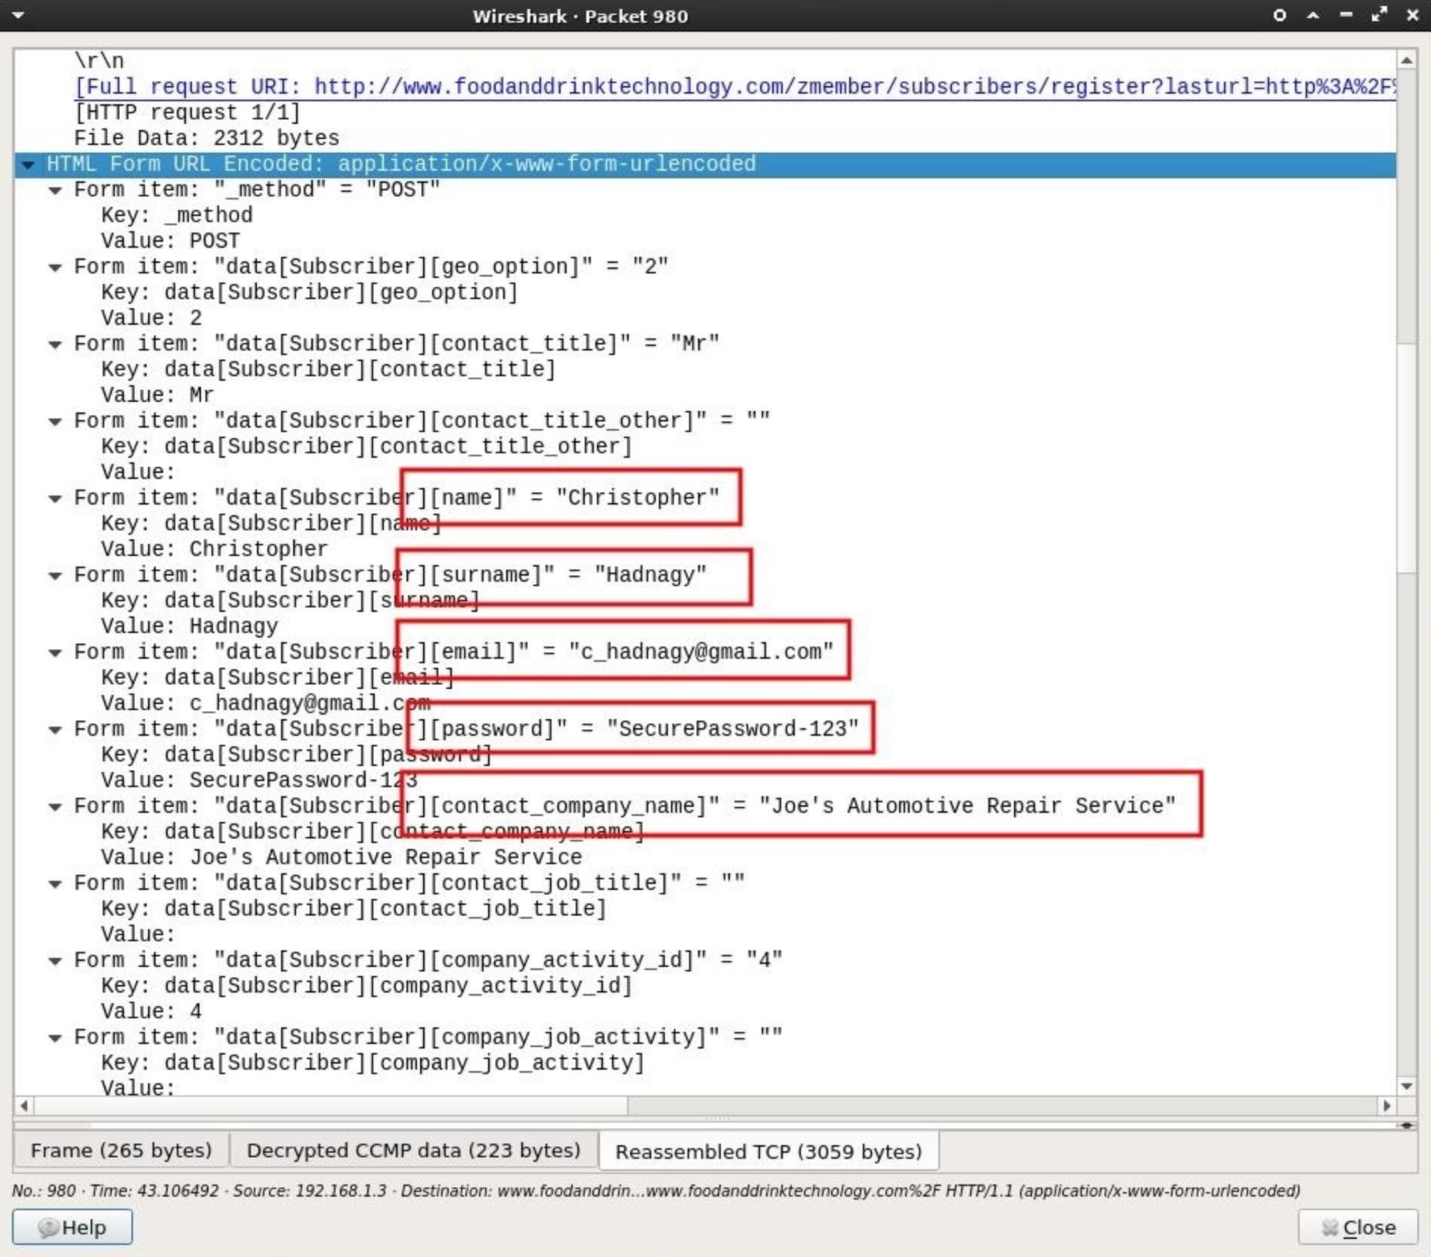This screenshot has height=1257, width=1431.
Task: Collapse the email form item entry
Action: [55, 651]
